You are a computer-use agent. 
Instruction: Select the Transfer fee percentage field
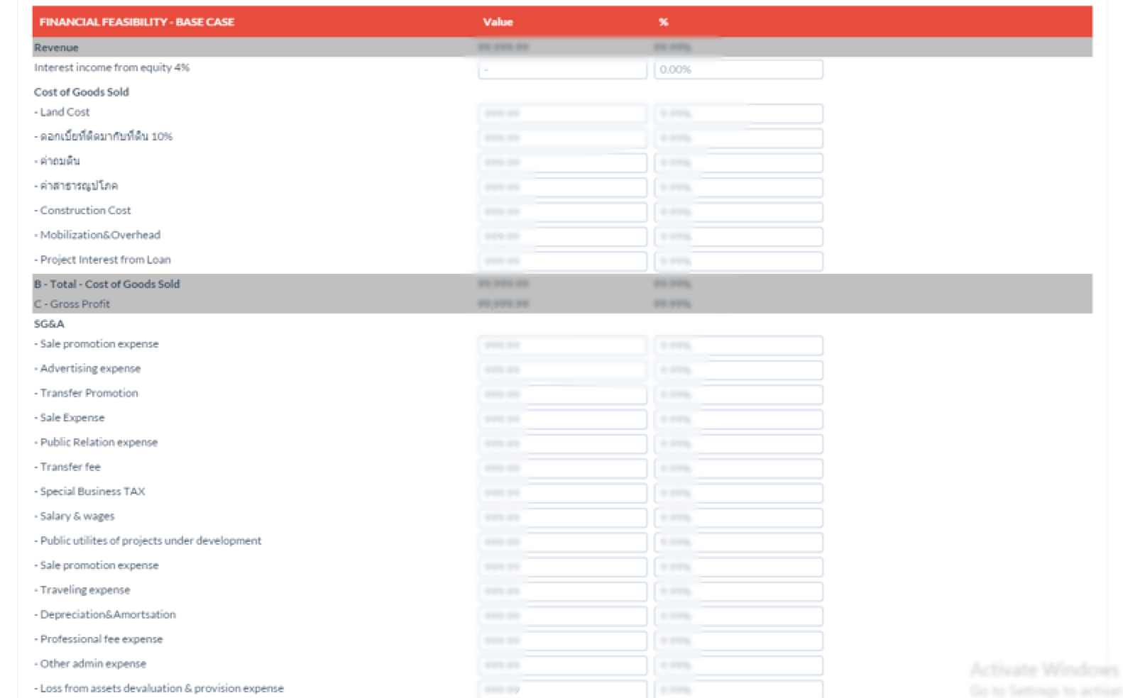[738, 468]
